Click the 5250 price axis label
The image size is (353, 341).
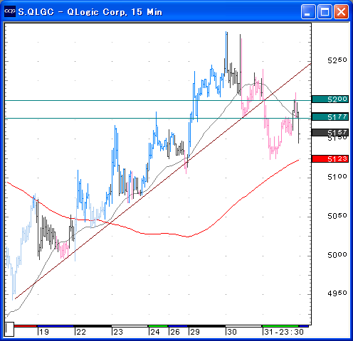tap(337, 60)
